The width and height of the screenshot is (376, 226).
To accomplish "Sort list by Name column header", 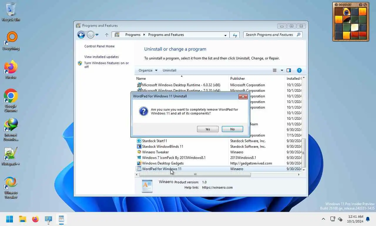I will coord(182,79).
